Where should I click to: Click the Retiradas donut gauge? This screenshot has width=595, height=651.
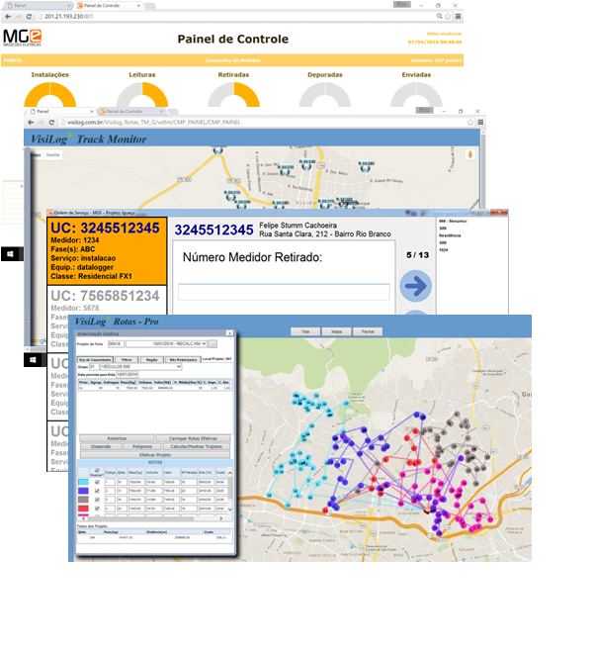(234, 96)
